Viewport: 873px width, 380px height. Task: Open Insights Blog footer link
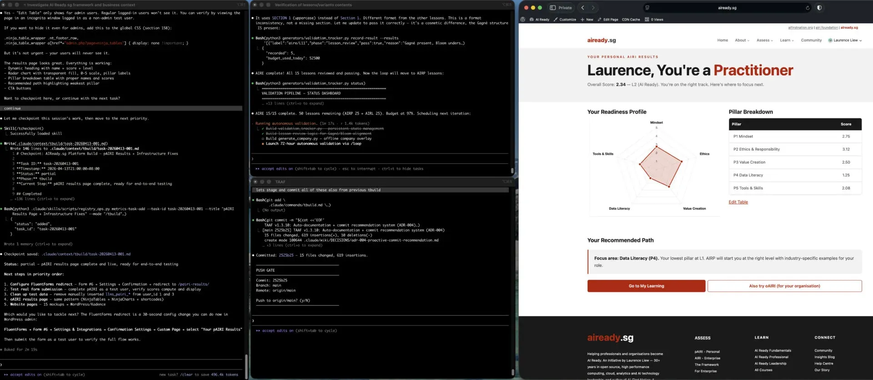click(x=824, y=357)
